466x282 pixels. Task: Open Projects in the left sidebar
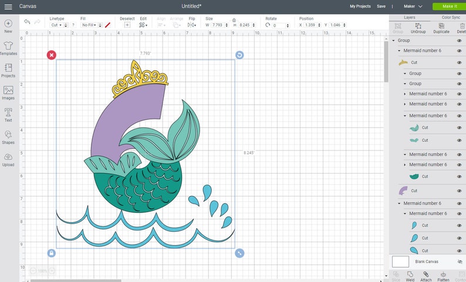point(8,70)
